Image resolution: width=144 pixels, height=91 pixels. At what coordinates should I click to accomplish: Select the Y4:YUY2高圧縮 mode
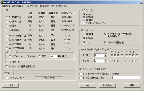click(x=7, y=48)
